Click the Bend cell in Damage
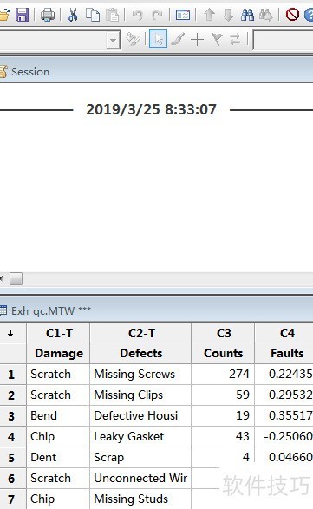Screen dimensions: 313x509 [x=59, y=416]
